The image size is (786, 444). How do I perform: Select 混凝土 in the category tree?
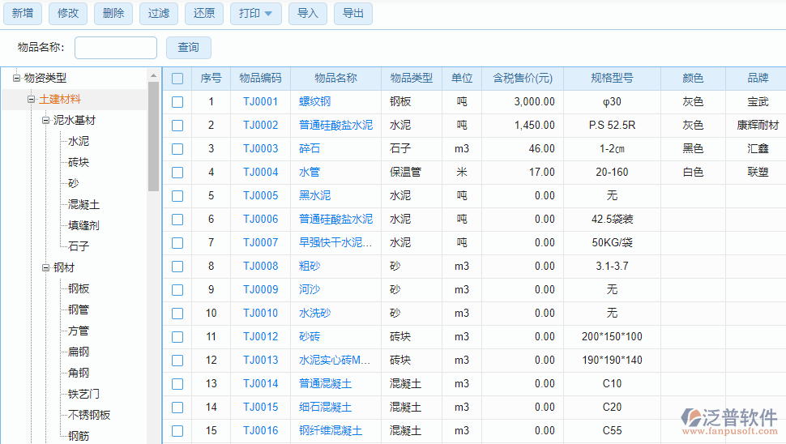[x=84, y=205]
